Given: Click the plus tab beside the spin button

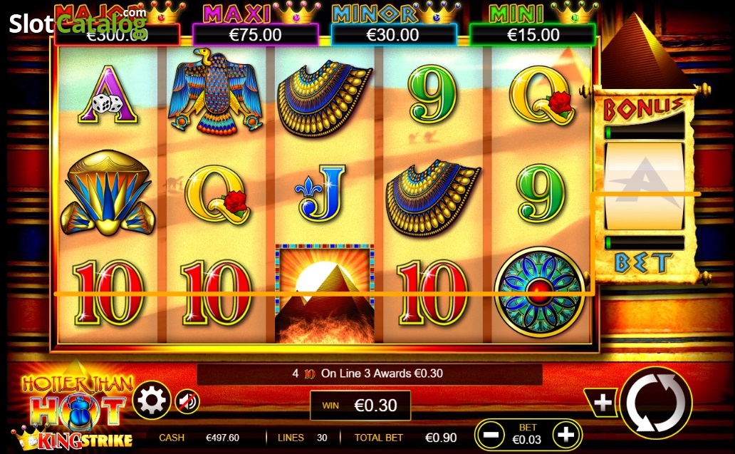Looking at the screenshot, I should point(603,403).
